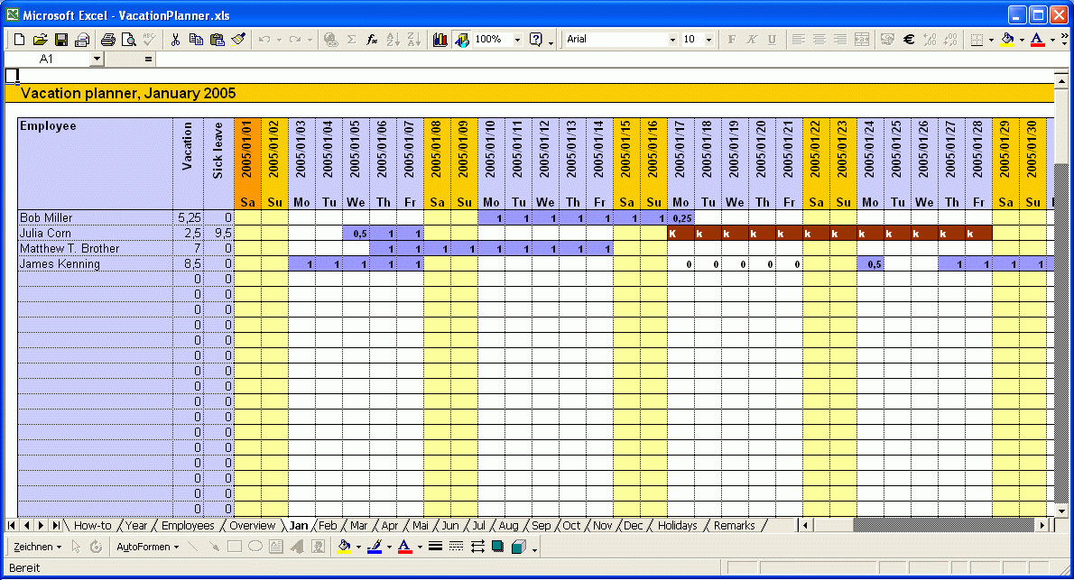Image resolution: width=1074 pixels, height=580 pixels.
Task: Copy the selected cells
Action: coord(196,40)
